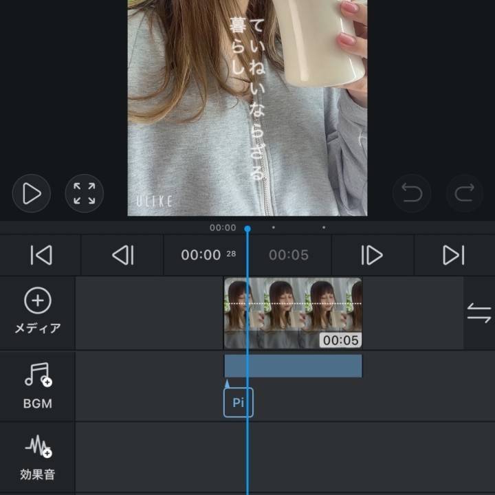Screen dimensions: 495x495
Task: Tap the blue playhead handle on the ruler
Action: (247, 228)
